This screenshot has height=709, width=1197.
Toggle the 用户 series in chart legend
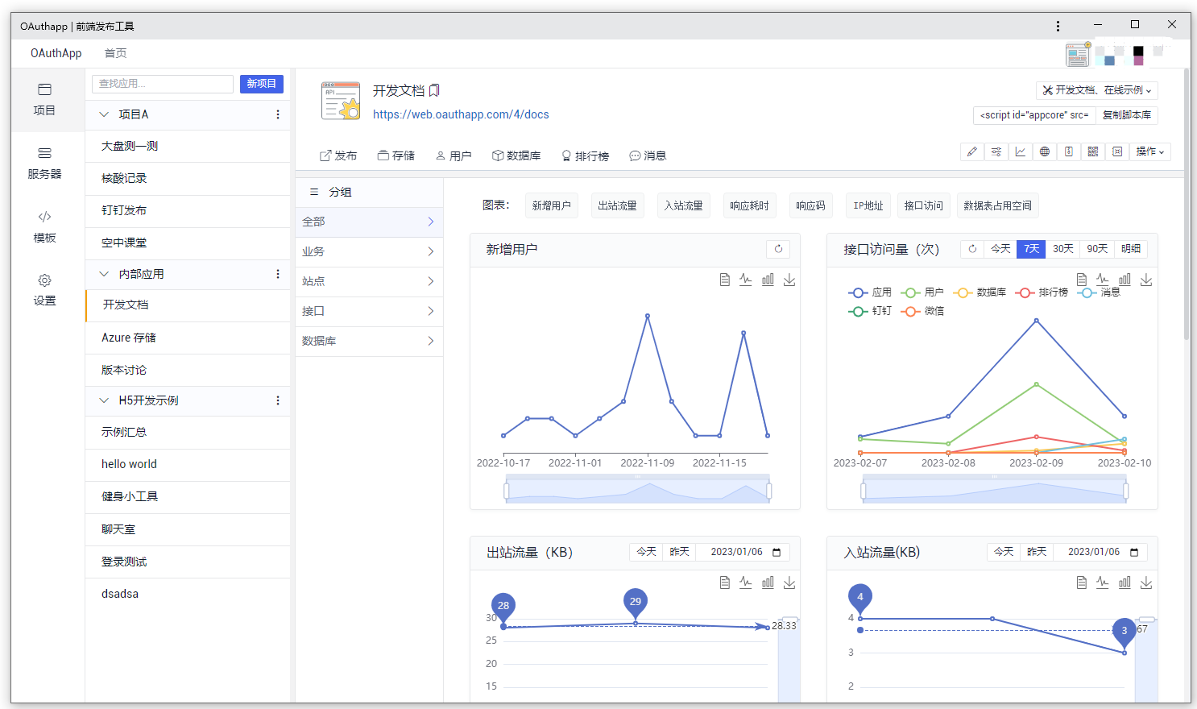pyautogui.click(x=922, y=292)
